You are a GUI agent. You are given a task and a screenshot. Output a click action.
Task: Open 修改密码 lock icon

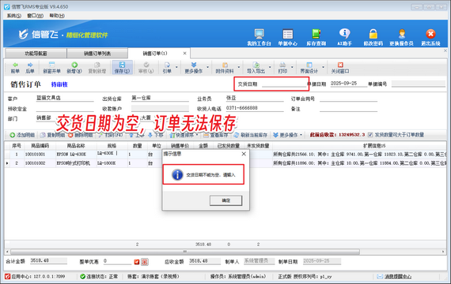[373, 34]
